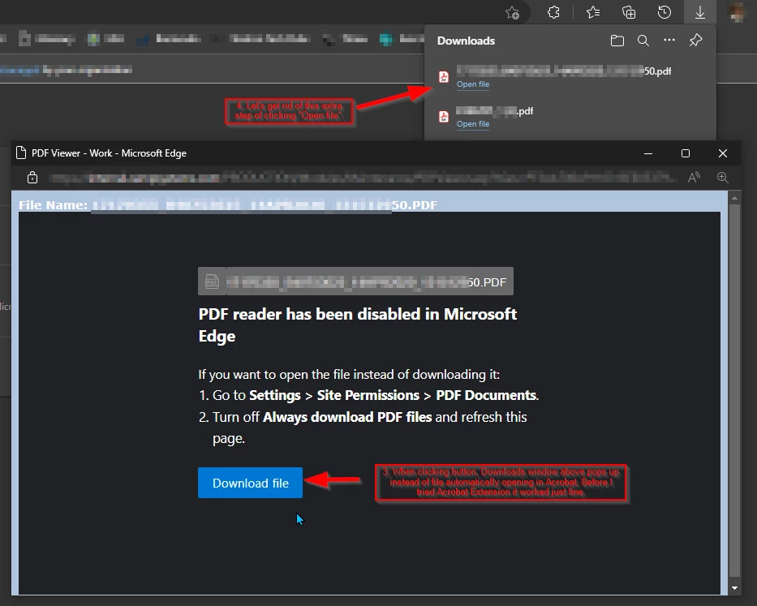Click the gray file chip ending 50.PDF
757x606 pixels.
click(356, 282)
